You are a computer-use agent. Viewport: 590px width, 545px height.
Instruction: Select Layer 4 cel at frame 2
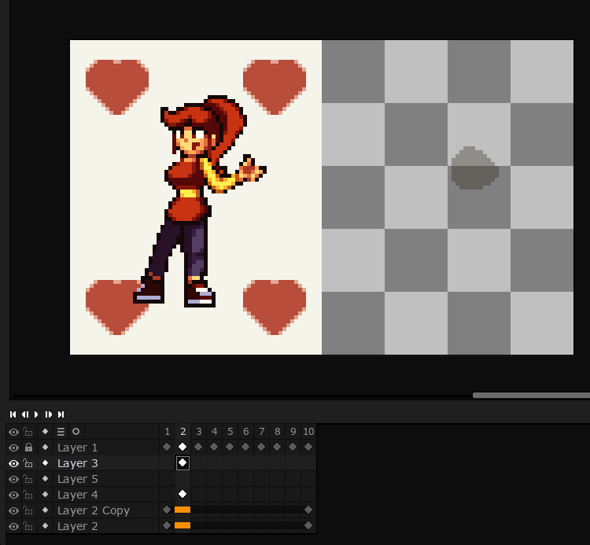183,494
